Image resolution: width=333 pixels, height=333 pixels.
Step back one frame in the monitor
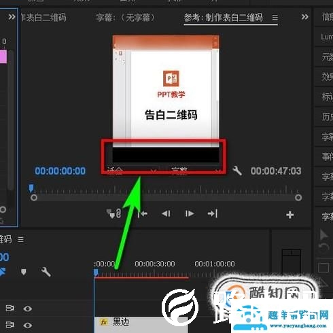click(166, 213)
